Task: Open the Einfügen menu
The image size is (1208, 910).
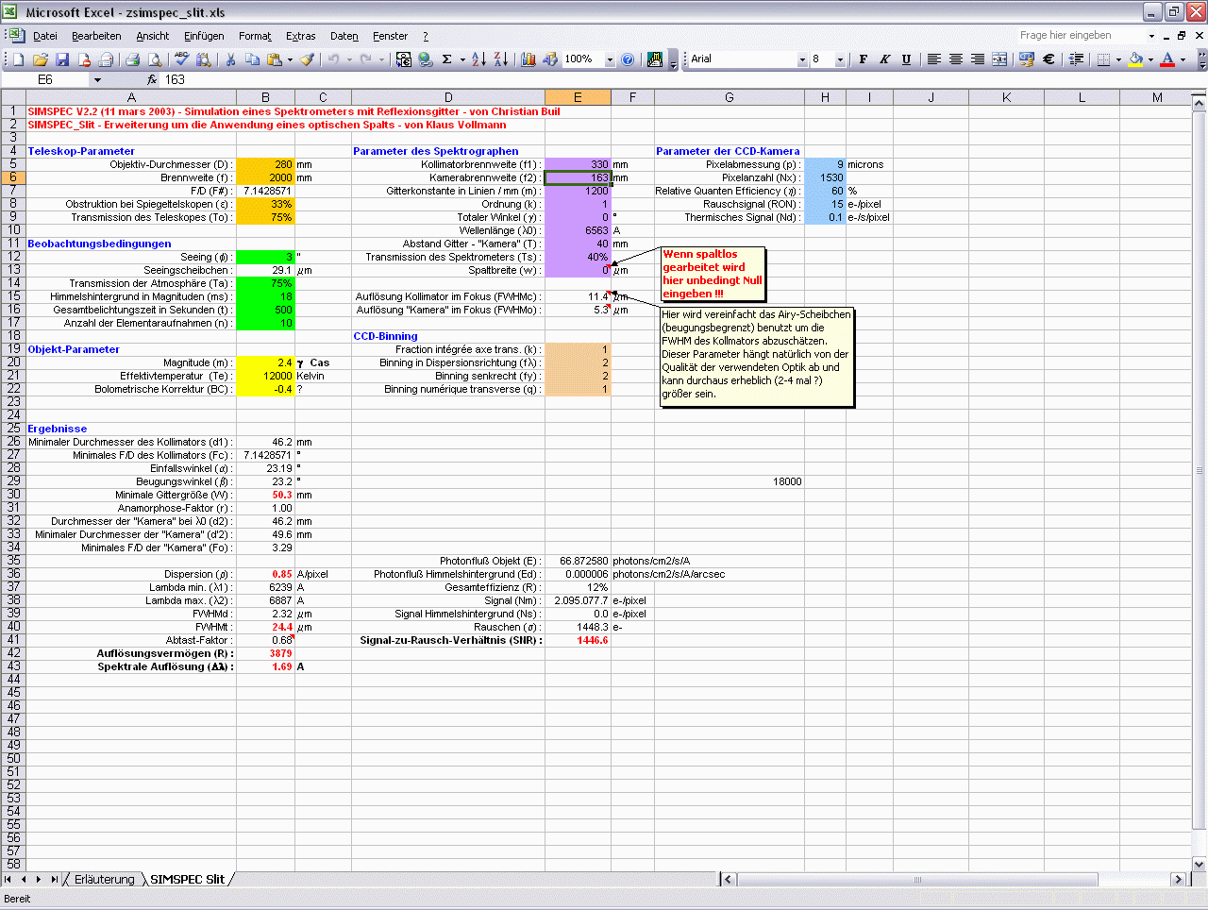Action: tap(204, 36)
